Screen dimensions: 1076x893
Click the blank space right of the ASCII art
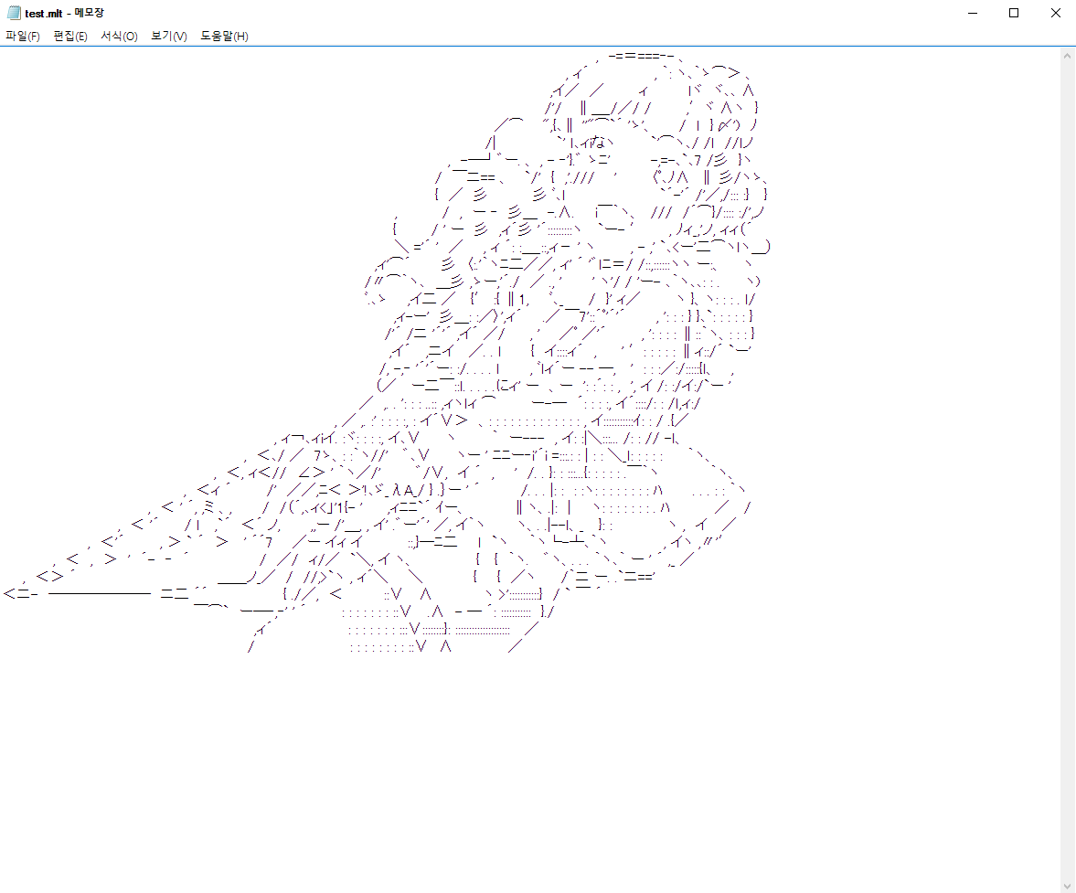pos(914,366)
